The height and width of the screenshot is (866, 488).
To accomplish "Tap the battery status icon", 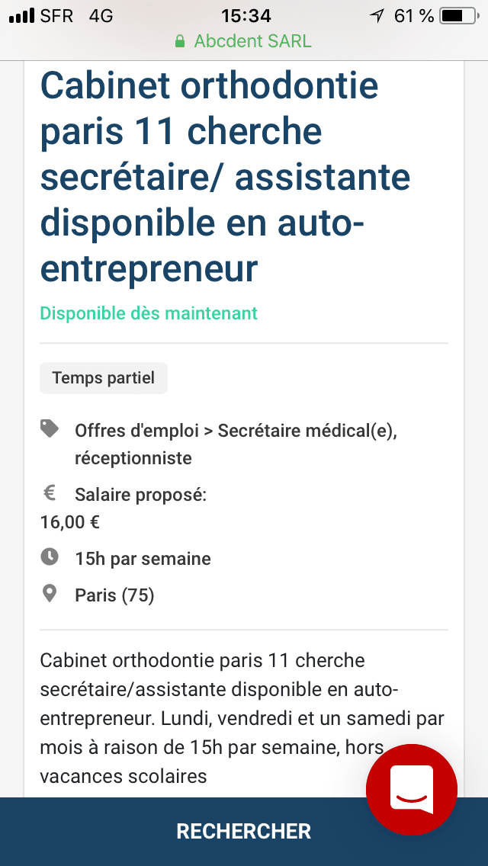I will (x=457, y=15).
